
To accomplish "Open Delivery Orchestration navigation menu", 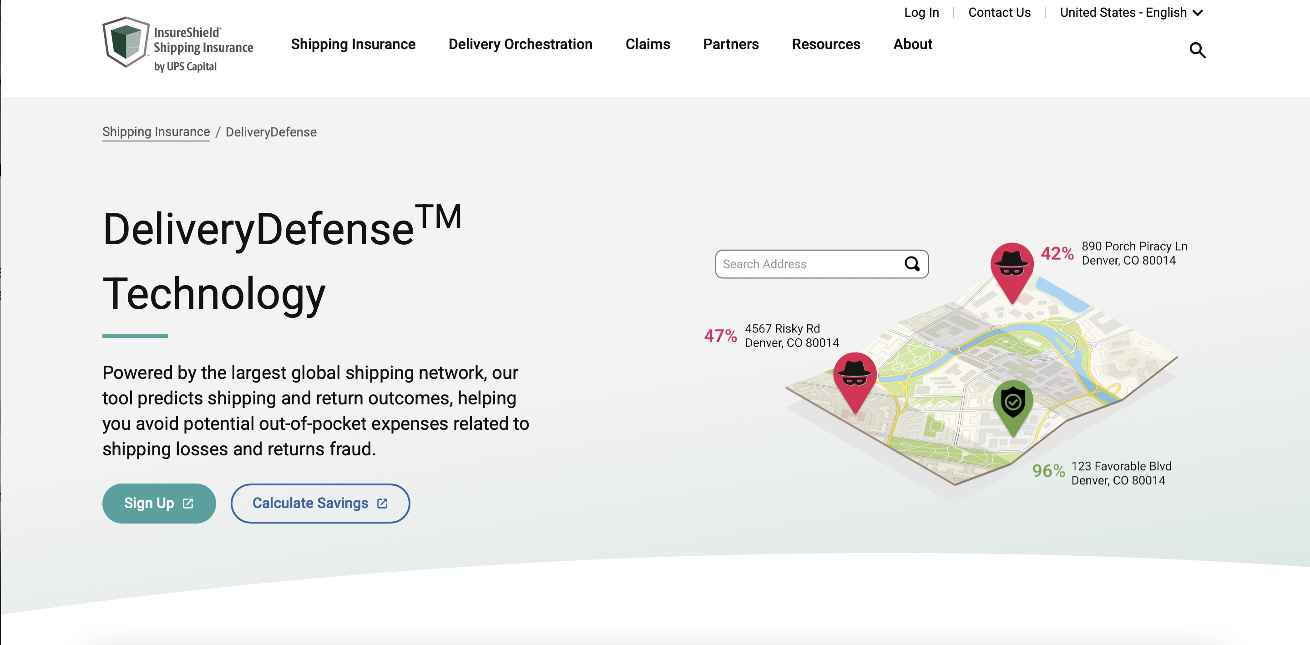I will 520,44.
